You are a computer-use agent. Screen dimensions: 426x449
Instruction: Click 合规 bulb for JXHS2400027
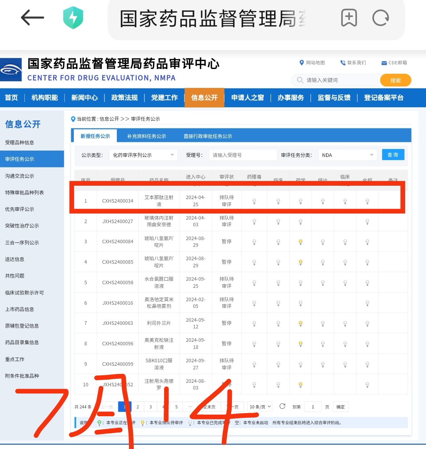367,222
